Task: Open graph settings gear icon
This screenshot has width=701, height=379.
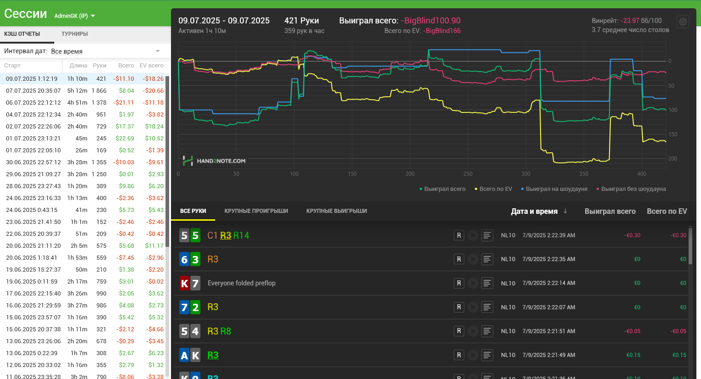Action: click(x=683, y=22)
